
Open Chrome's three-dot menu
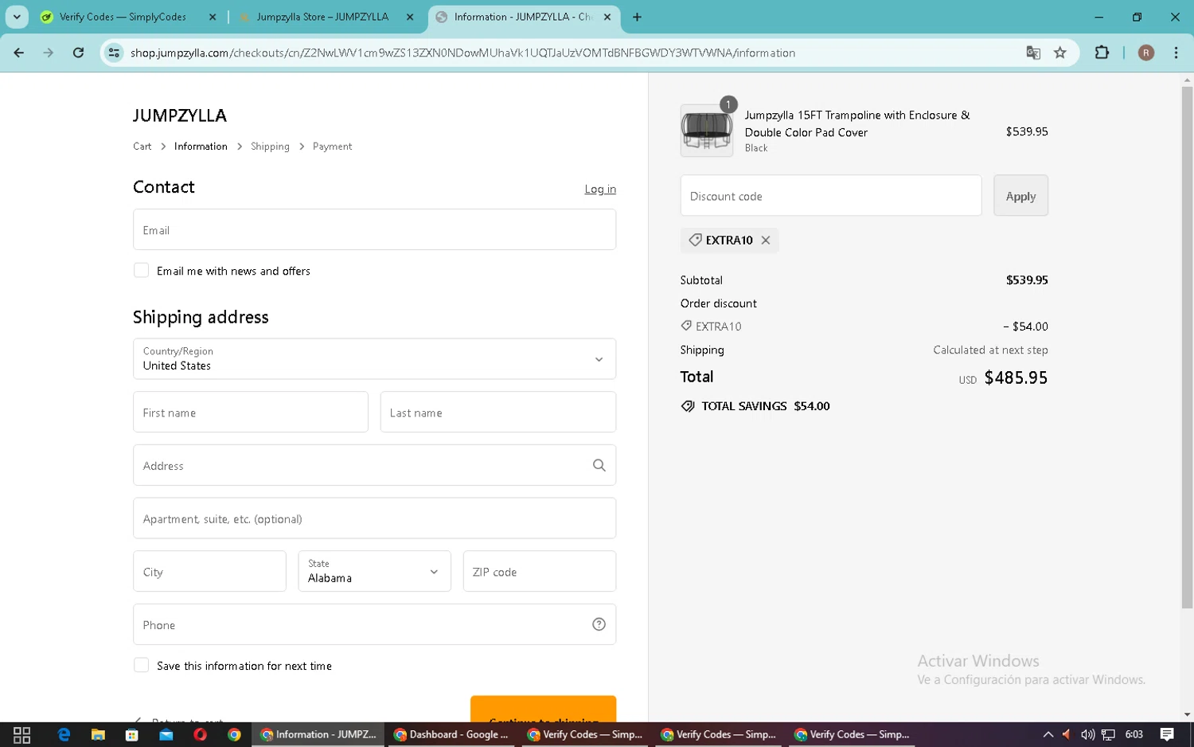click(x=1176, y=53)
